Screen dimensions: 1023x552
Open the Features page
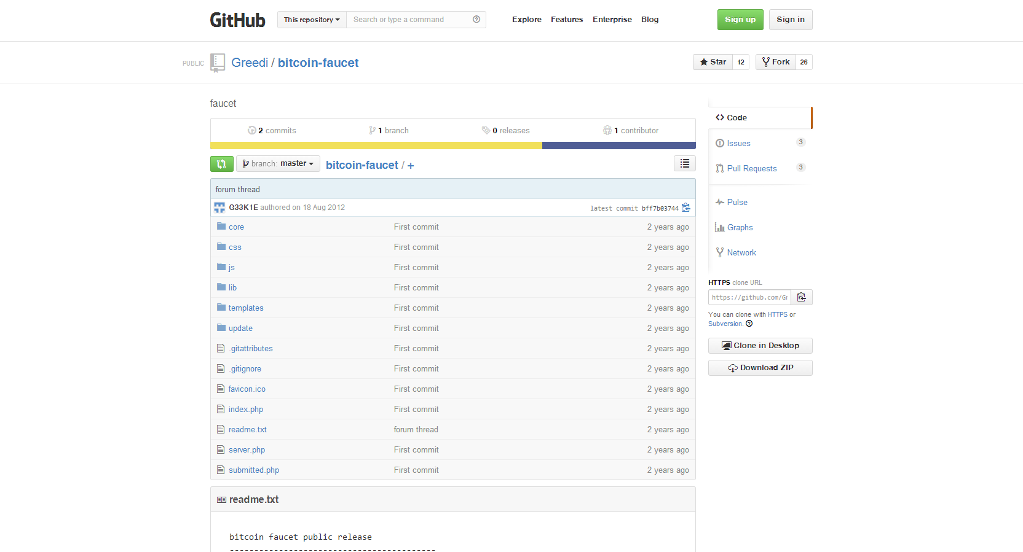(567, 20)
